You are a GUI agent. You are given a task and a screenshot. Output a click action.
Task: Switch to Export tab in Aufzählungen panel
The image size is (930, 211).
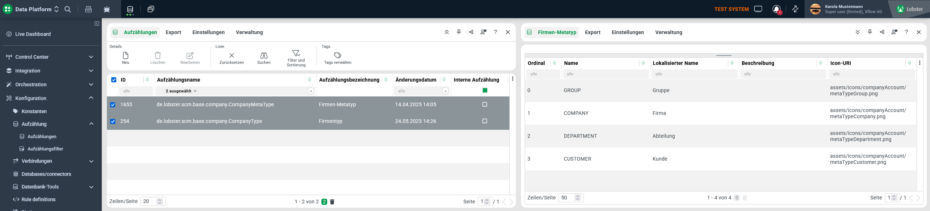tap(173, 32)
